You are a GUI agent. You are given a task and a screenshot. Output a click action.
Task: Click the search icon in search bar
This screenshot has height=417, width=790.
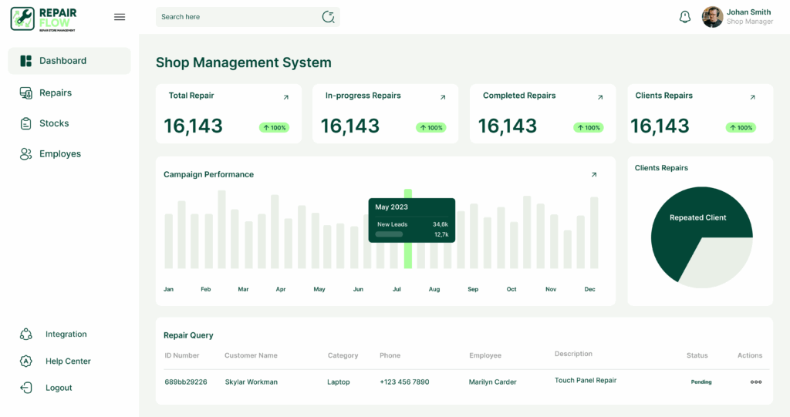coord(329,17)
